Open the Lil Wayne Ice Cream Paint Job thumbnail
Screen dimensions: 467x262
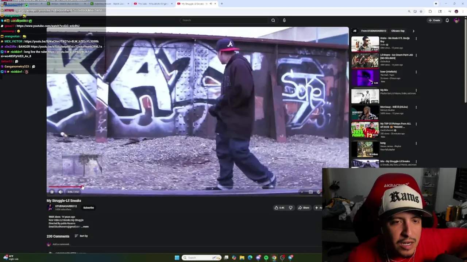365,61
